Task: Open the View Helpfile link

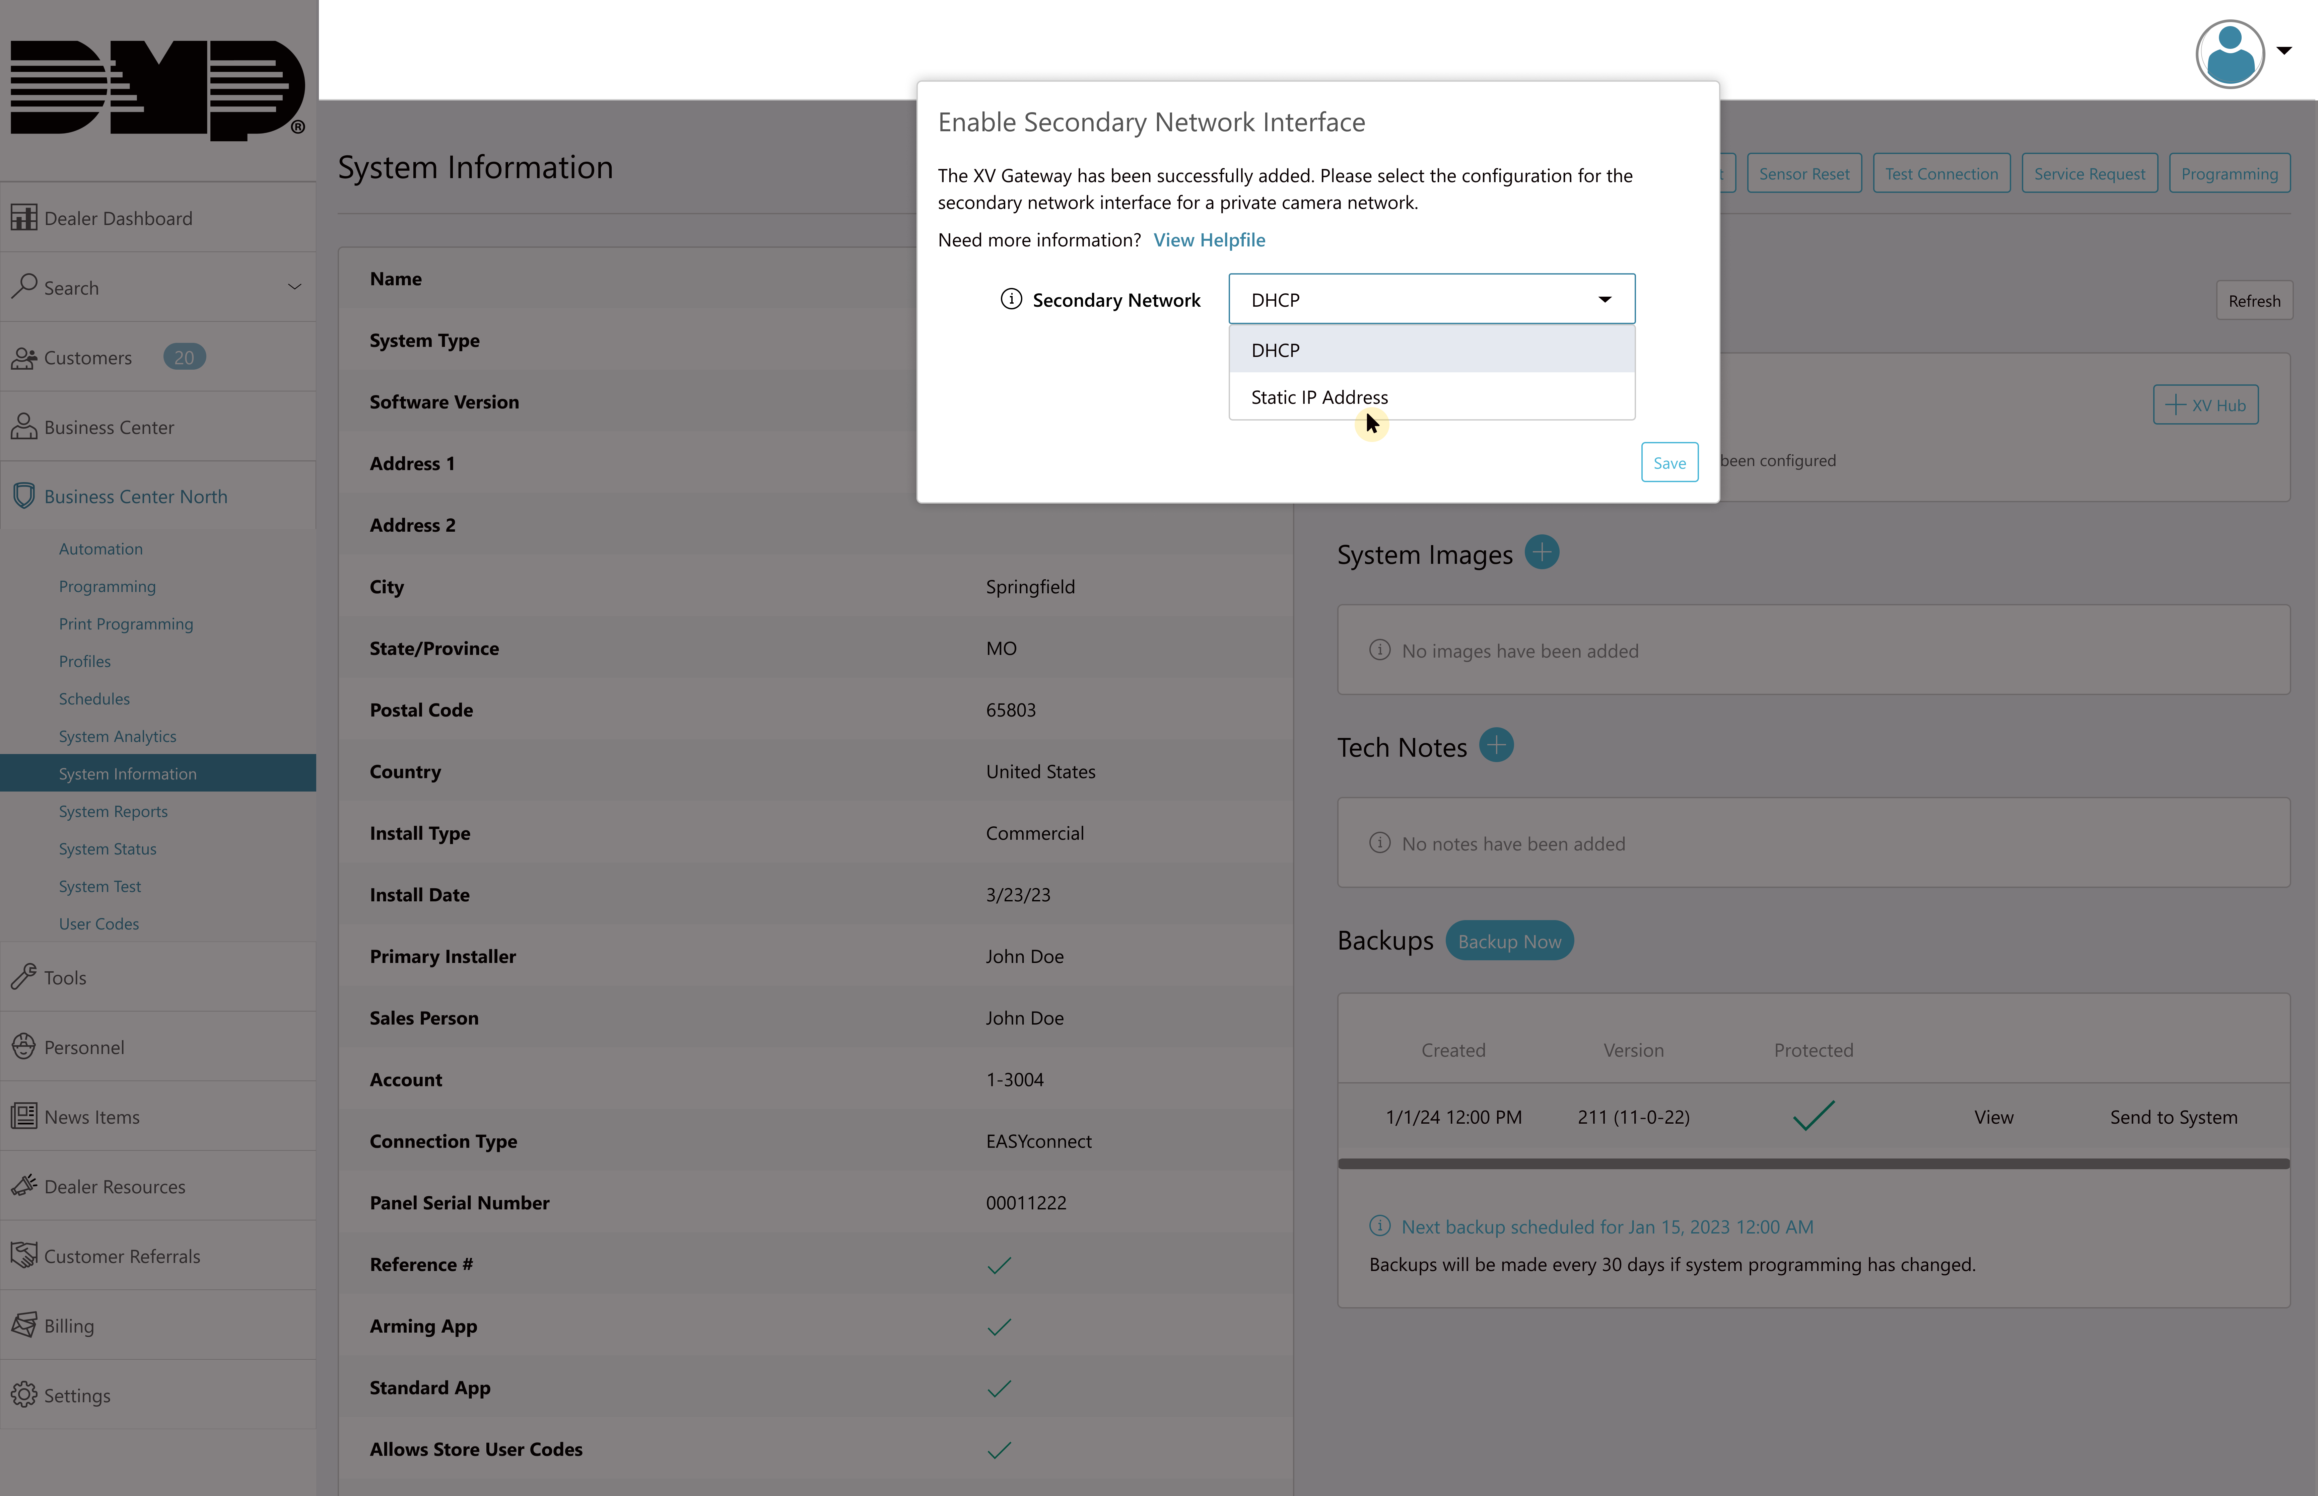Action: 1208,240
